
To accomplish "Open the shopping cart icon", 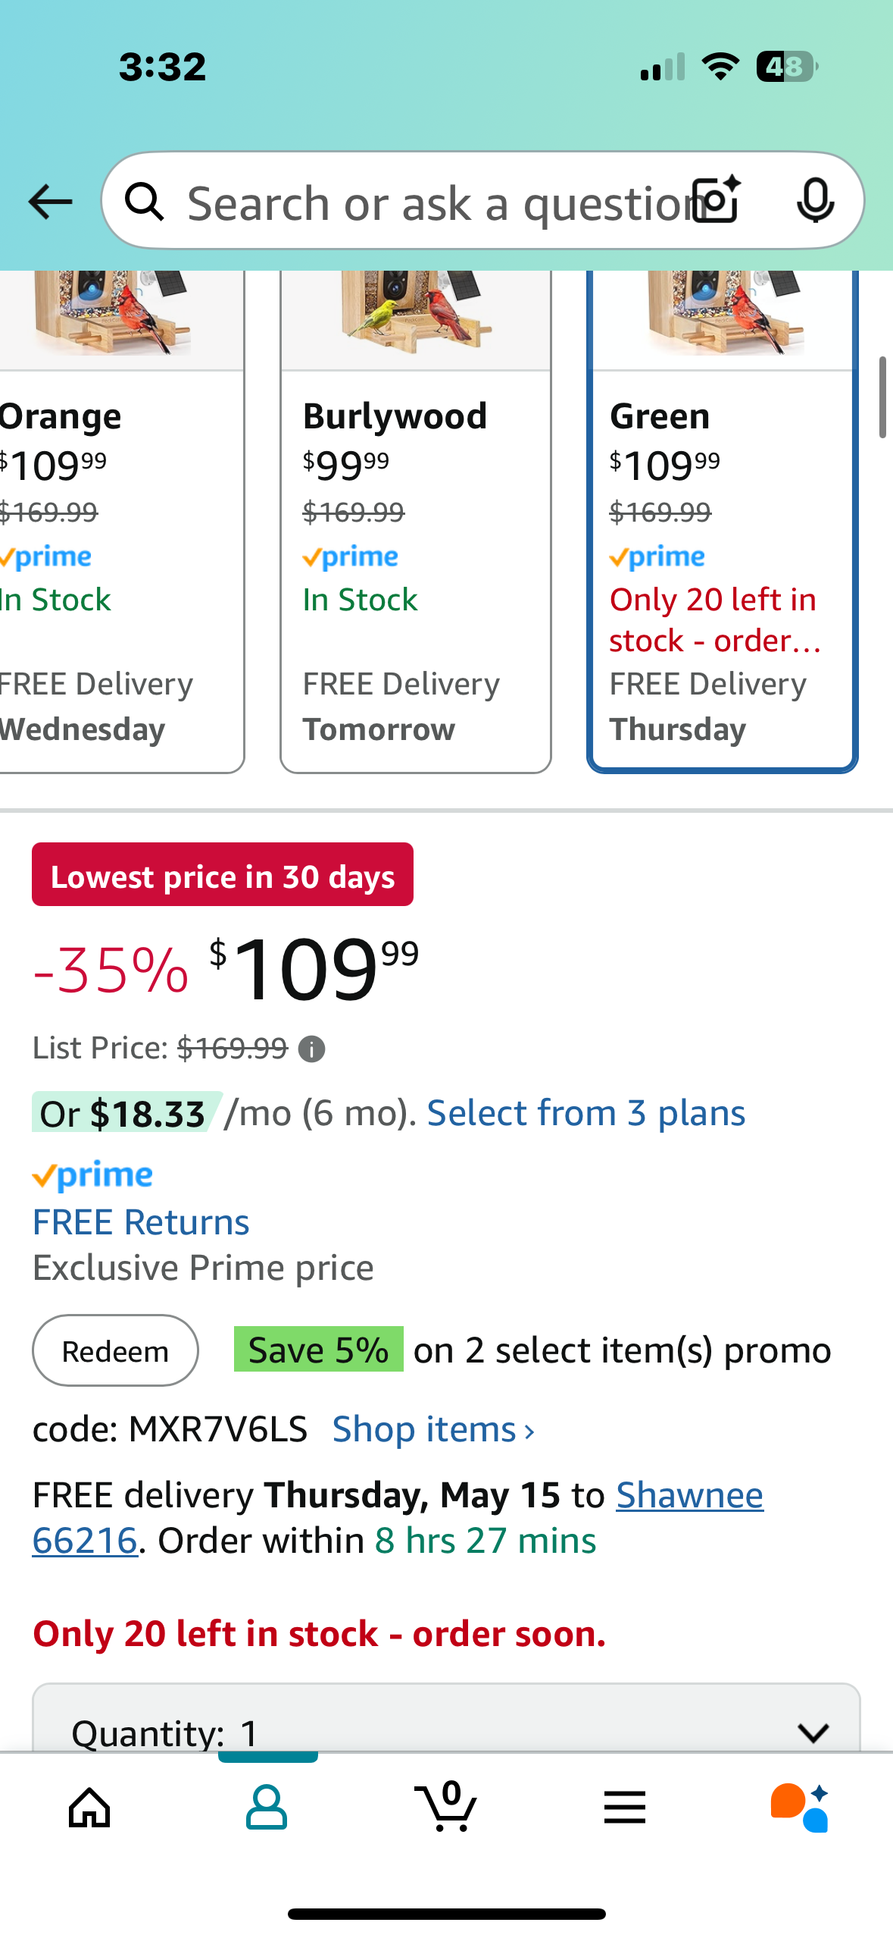I will tap(446, 1806).
